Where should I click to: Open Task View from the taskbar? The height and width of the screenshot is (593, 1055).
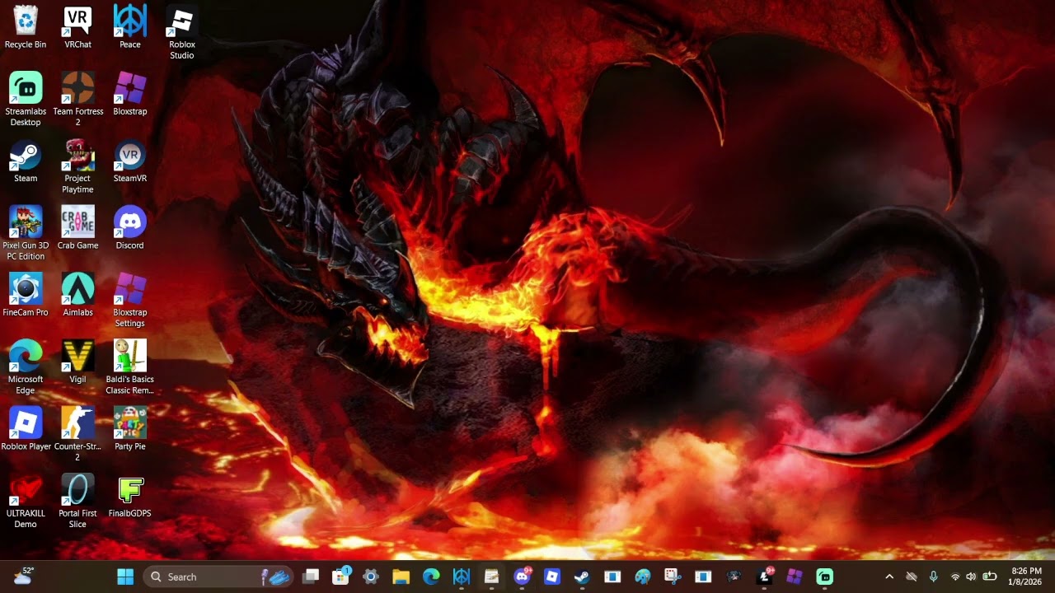coord(311,577)
